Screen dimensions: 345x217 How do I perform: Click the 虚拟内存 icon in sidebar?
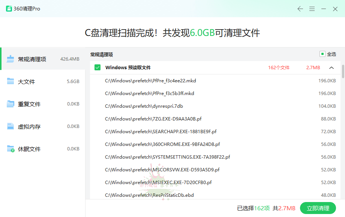10,126
